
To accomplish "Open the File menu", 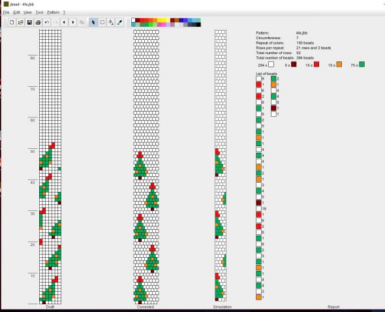I will (x=6, y=12).
